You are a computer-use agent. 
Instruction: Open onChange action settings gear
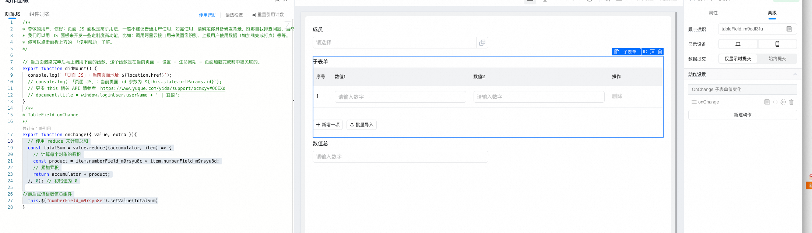click(x=783, y=102)
